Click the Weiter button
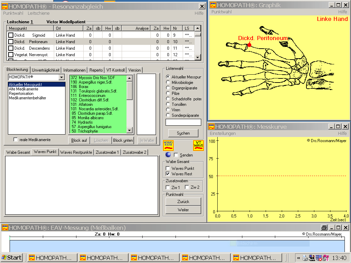 183,210
